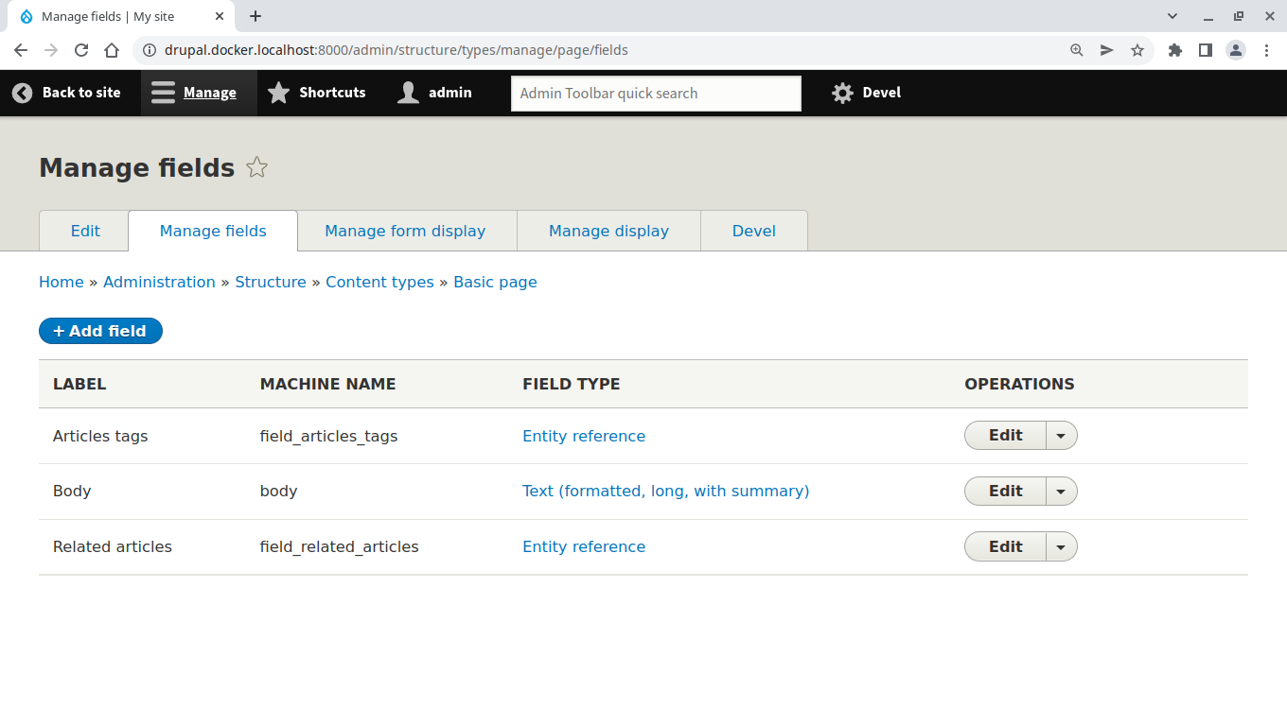This screenshot has width=1287, height=726.
Task: Open Text (formatted, long, with summary) link
Action: coord(665,492)
